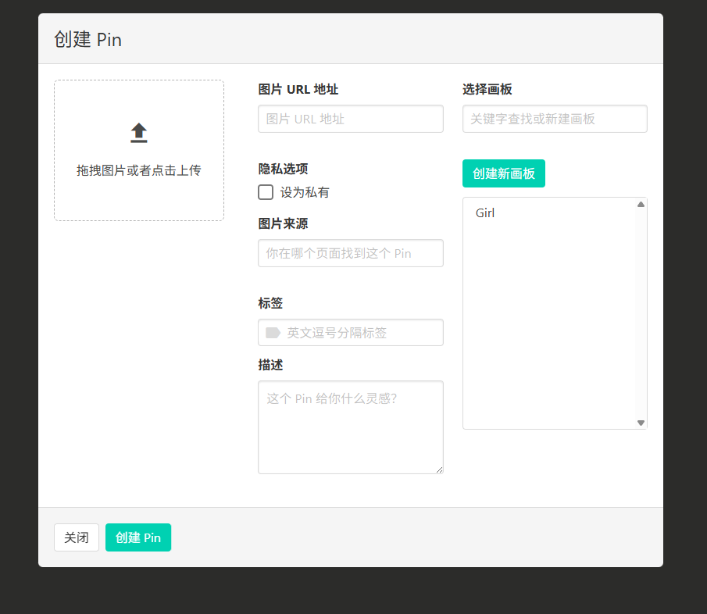Submit with the 创建 Pin button

(x=138, y=537)
